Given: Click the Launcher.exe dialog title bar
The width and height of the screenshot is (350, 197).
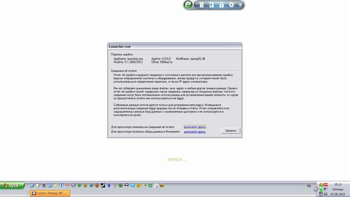Looking at the screenshot, I should 175,46.
